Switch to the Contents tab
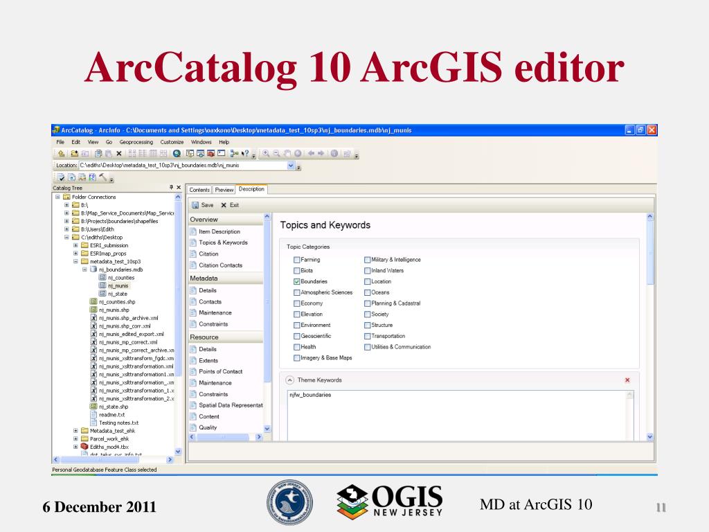709x532 pixels. 199,190
